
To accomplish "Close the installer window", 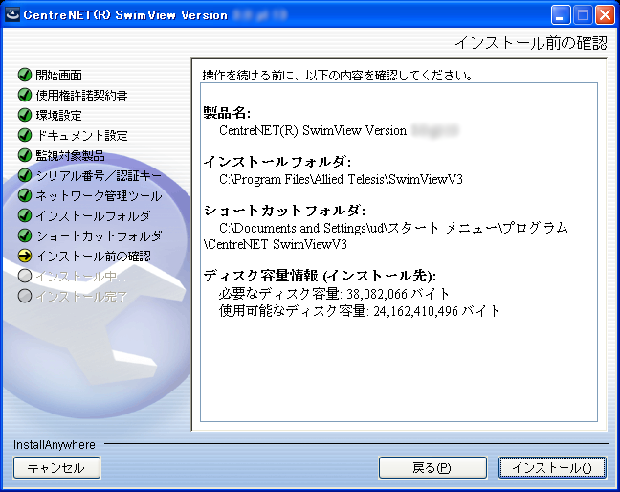I will (605, 15).
